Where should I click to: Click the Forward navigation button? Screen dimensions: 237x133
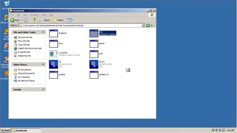(x=26, y=20)
